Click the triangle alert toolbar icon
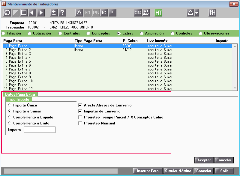 [79, 13]
